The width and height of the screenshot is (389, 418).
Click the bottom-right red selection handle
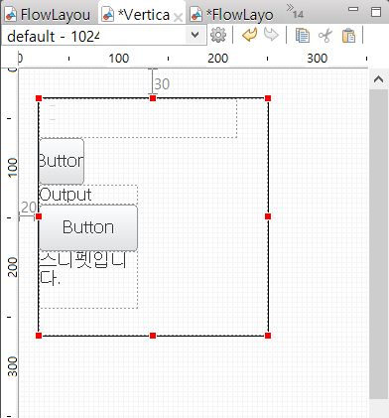click(268, 336)
